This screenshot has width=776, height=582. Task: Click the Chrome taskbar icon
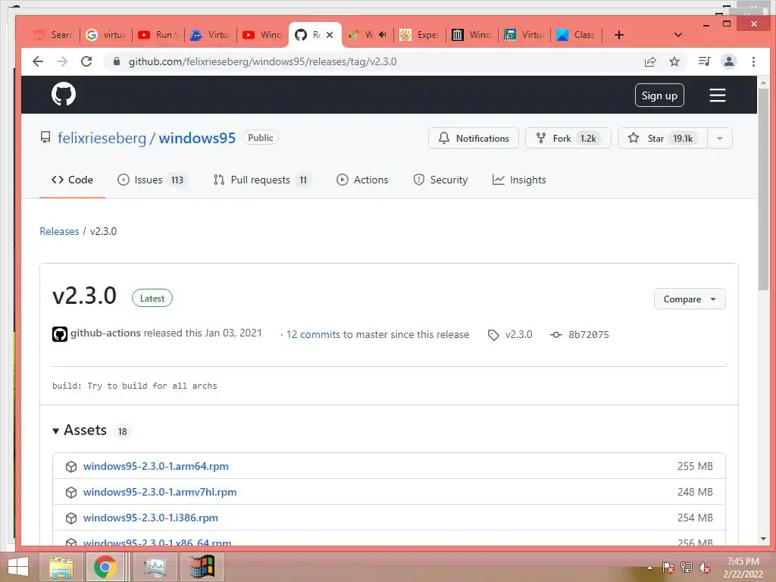[105, 567]
